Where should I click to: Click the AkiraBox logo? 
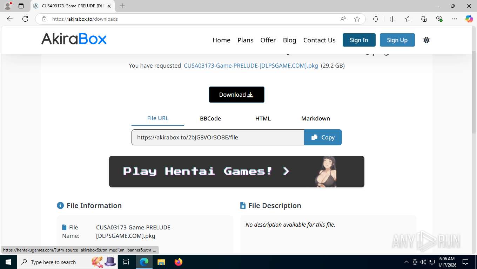[74, 39]
